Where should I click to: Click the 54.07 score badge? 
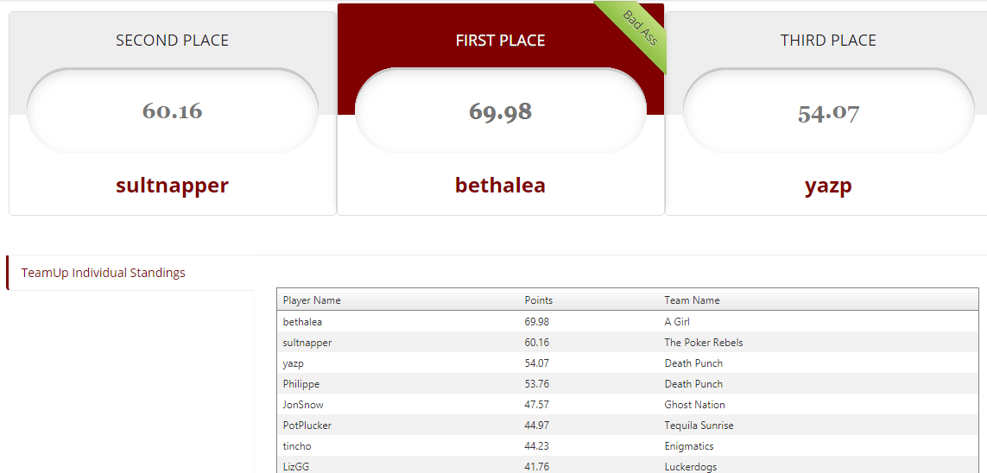pyautogui.click(x=828, y=111)
